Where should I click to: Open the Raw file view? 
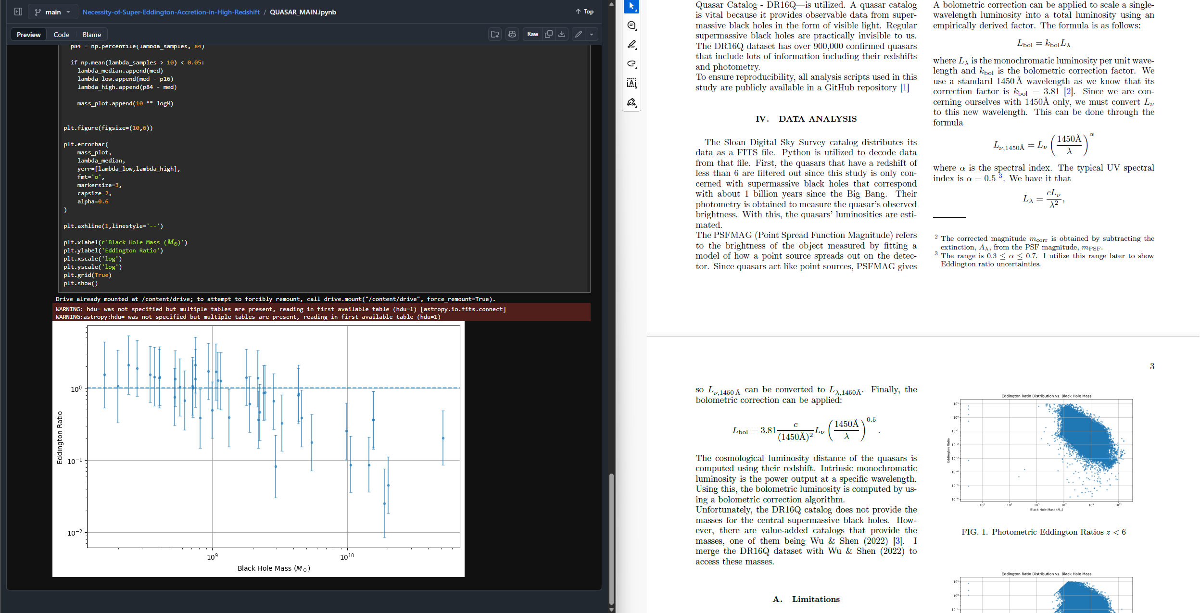pos(532,34)
